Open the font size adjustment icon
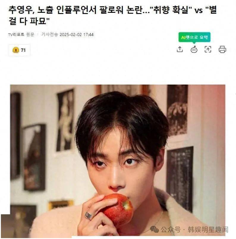The image size is (236, 239). (x=208, y=49)
